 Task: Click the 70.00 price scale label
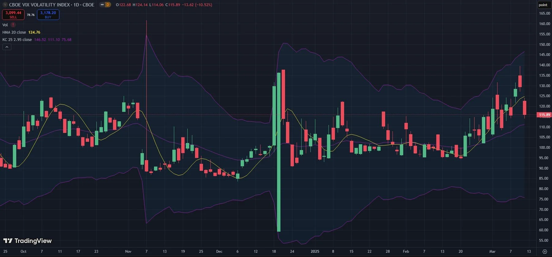click(x=544, y=209)
